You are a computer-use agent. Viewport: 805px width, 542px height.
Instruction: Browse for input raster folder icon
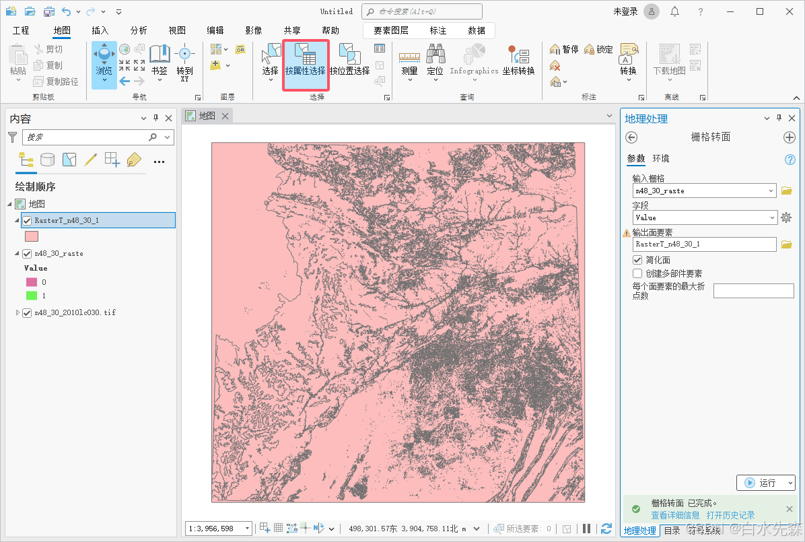tap(786, 191)
